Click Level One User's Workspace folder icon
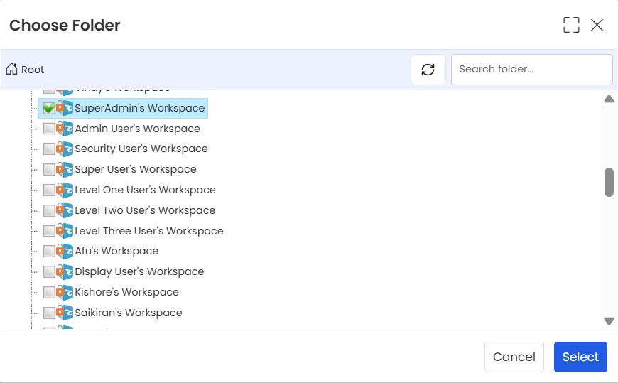 pyautogui.click(x=65, y=190)
